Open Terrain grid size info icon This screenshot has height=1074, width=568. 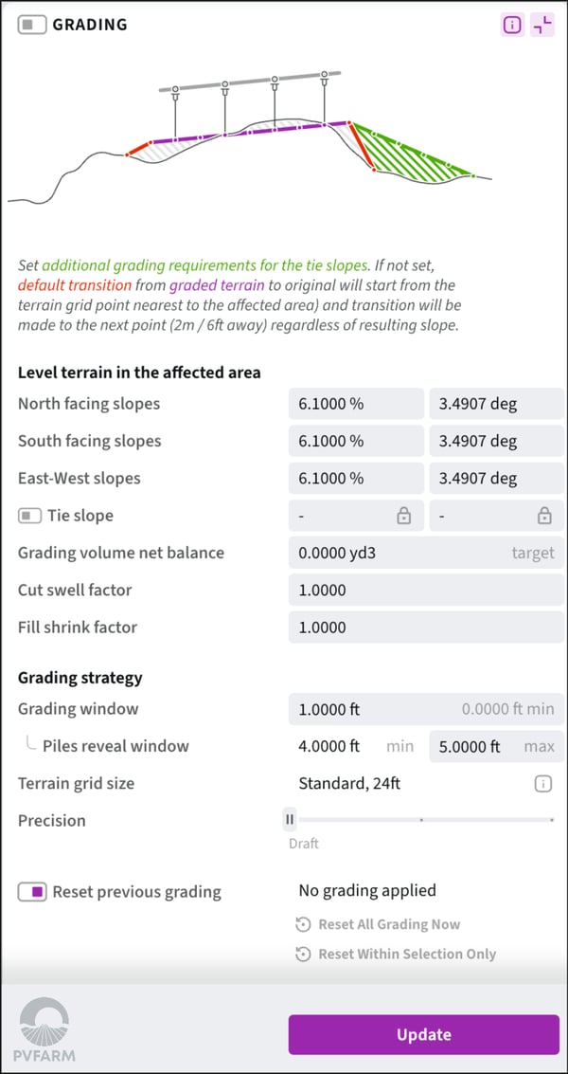click(x=543, y=783)
